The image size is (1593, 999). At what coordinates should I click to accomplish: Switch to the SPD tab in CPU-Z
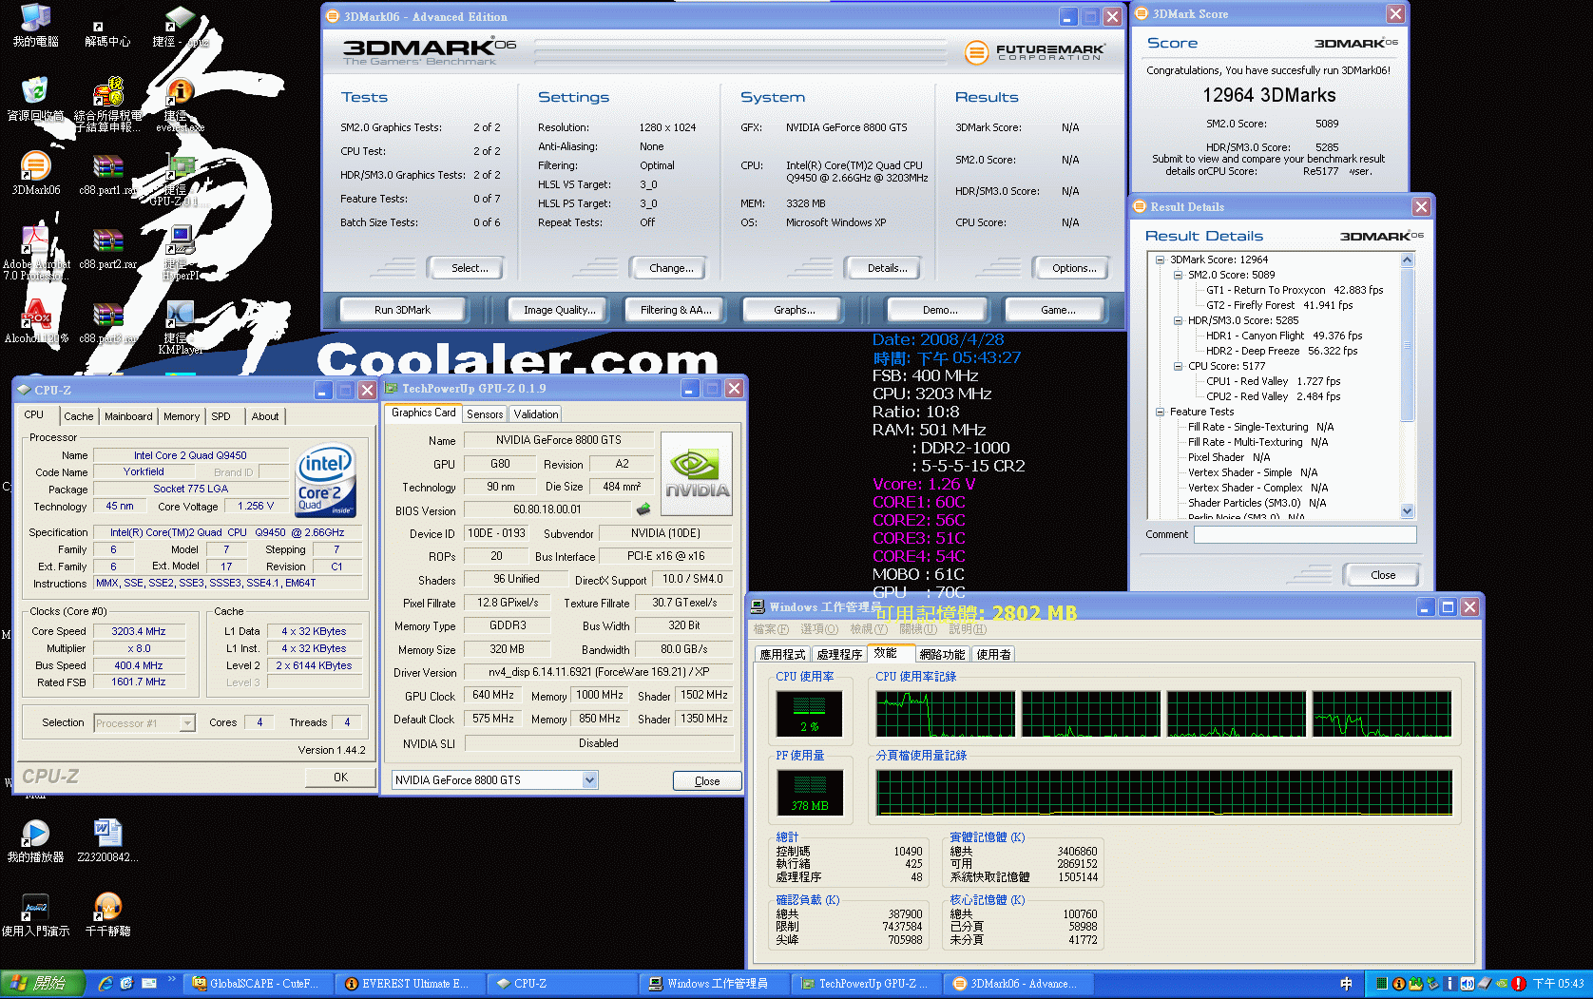(x=221, y=416)
